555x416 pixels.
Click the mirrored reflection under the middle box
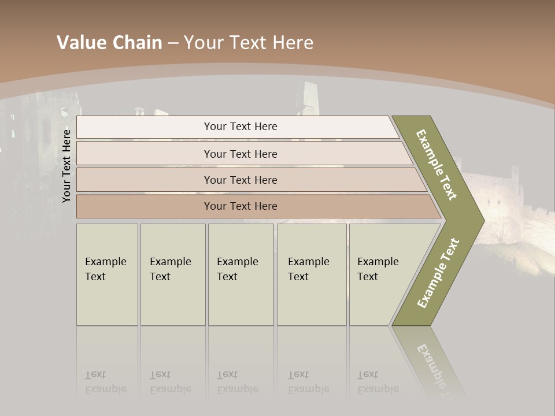coord(238,382)
